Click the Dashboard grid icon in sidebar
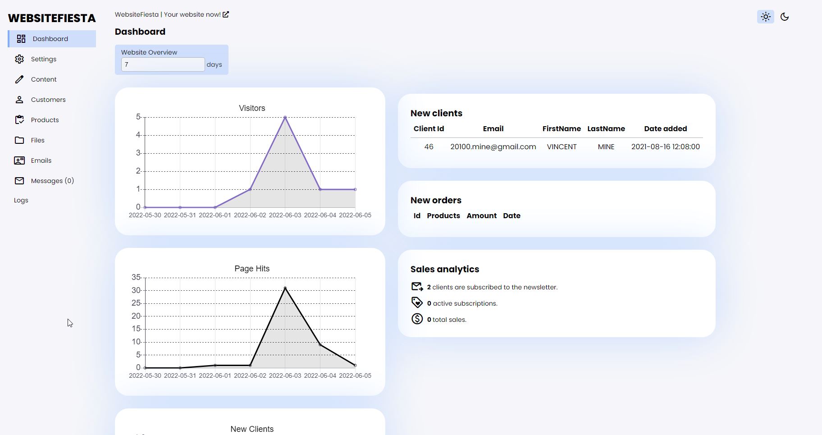Viewport: 822px width, 435px height. point(21,39)
